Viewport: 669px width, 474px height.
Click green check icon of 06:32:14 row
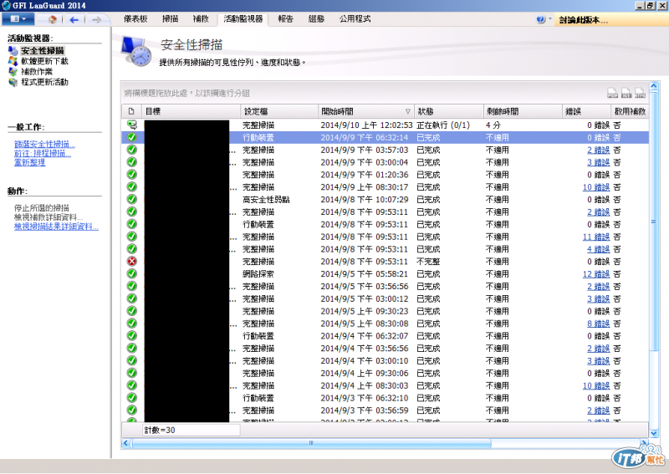coord(132,137)
